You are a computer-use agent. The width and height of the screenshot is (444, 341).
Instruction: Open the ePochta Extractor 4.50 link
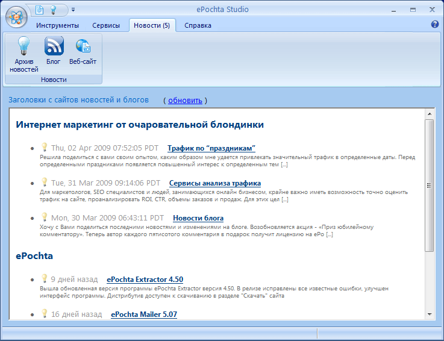click(145, 280)
